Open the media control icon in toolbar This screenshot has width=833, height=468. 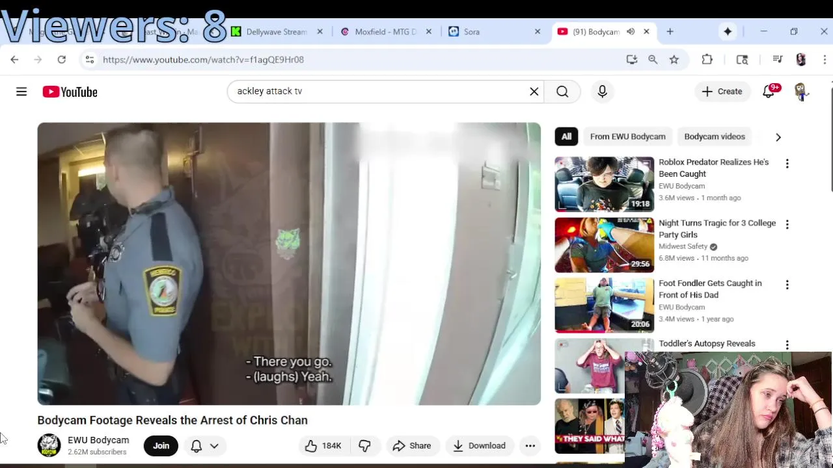pyautogui.click(x=777, y=59)
